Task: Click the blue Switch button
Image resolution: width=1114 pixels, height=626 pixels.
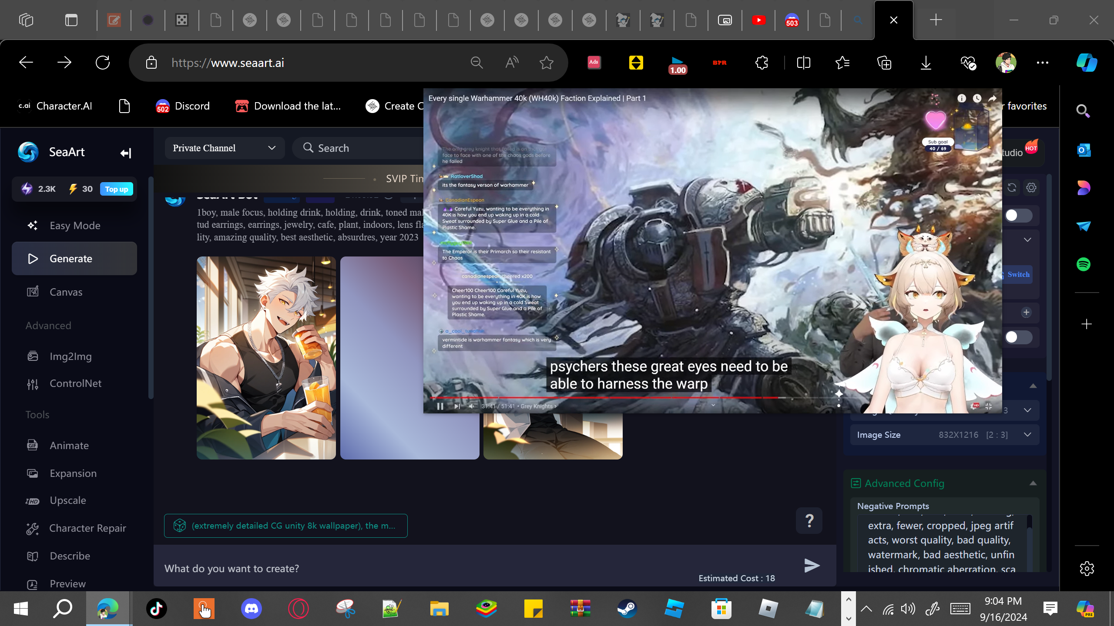Action: [1017, 275]
